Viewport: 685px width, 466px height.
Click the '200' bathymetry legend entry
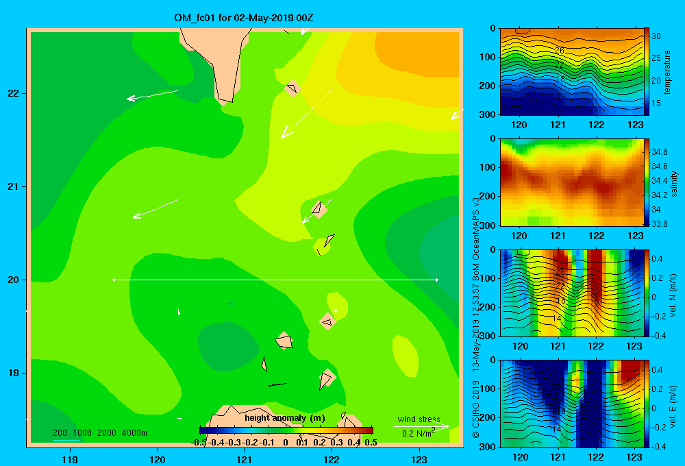point(60,433)
